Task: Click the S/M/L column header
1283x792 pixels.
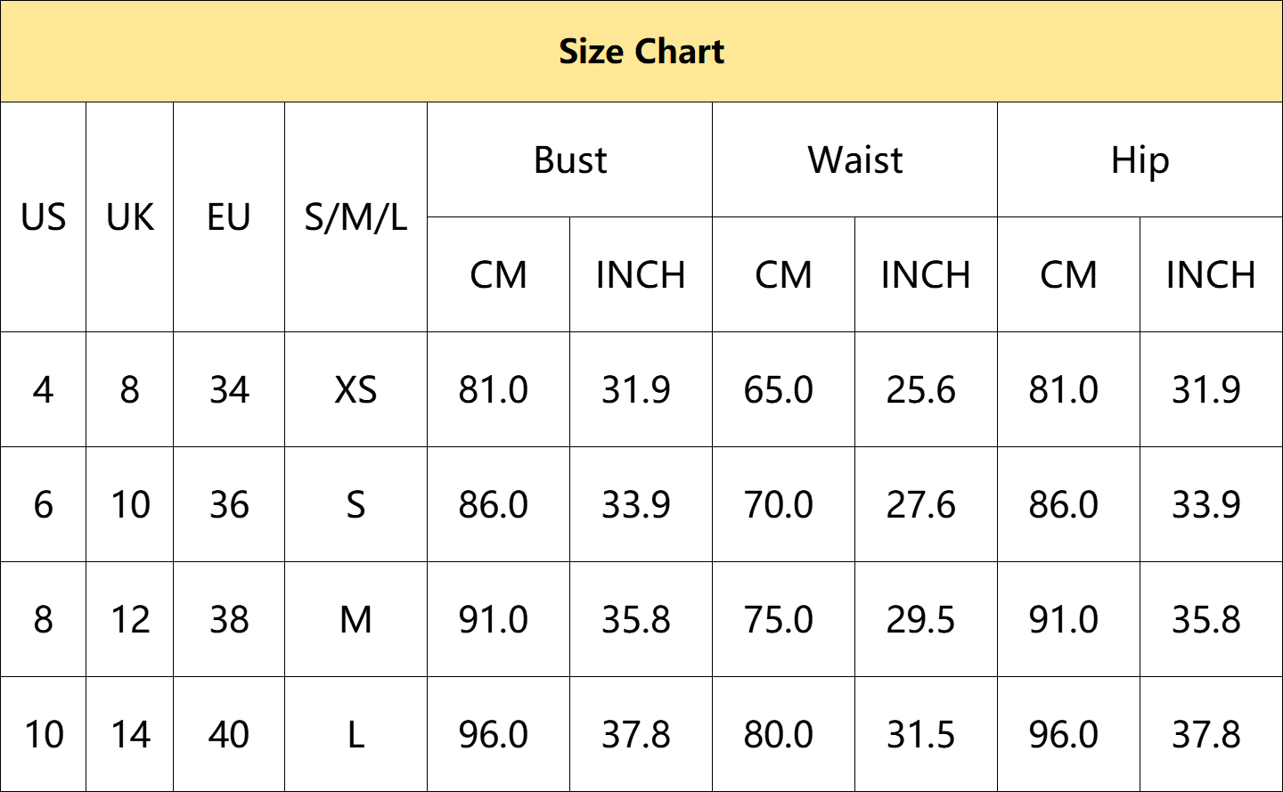Action: (355, 217)
